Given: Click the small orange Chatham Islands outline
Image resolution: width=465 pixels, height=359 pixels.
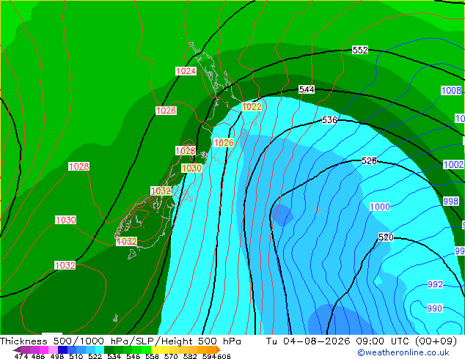Looking at the screenshot, I should (x=318, y=210).
